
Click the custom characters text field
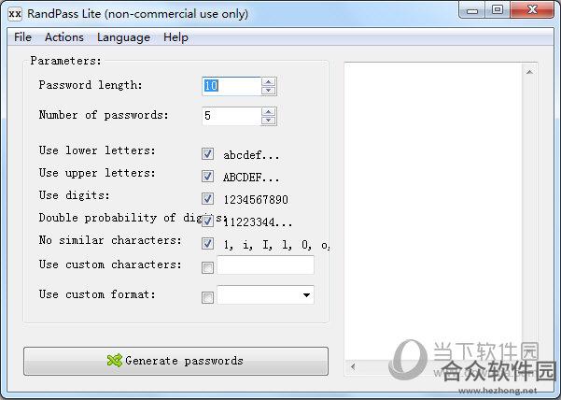pyautogui.click(x=265, y=265)
